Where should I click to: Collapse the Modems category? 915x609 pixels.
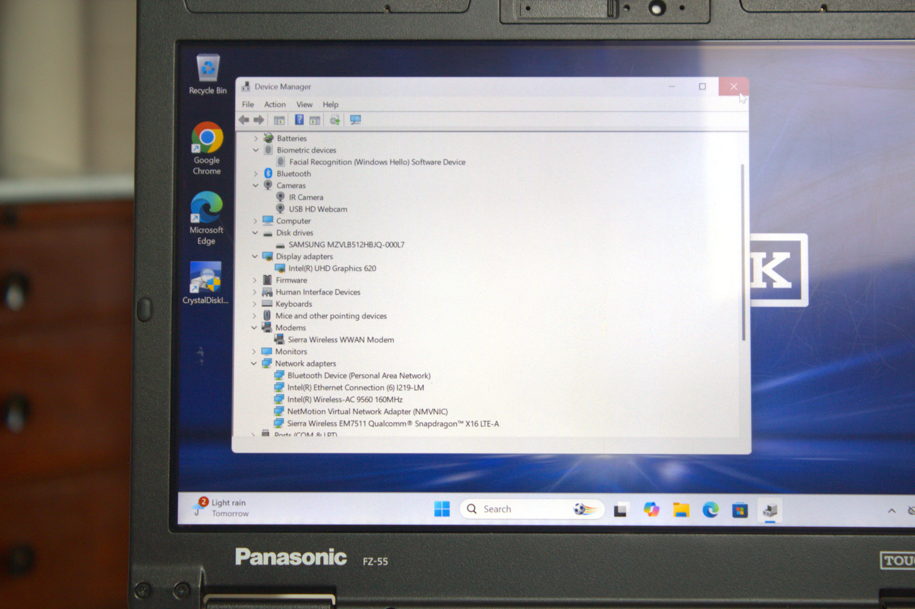[x=254, y=328]
